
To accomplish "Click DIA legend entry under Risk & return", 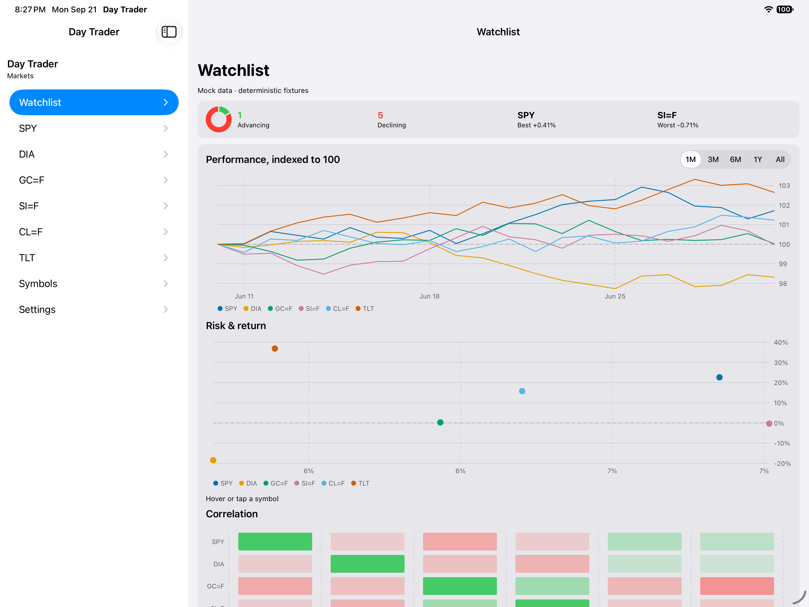I will [248, 483].
